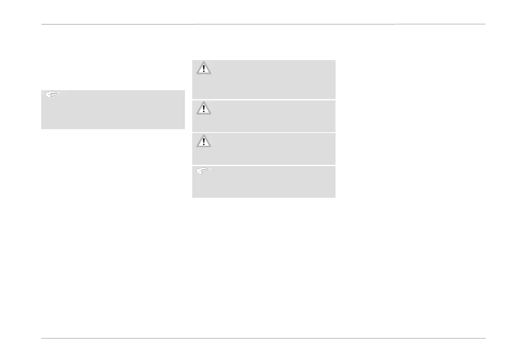The width and height of the screenshot is (511, 360).
Task: Select the second gray warning box body
Action: point(263,116)
